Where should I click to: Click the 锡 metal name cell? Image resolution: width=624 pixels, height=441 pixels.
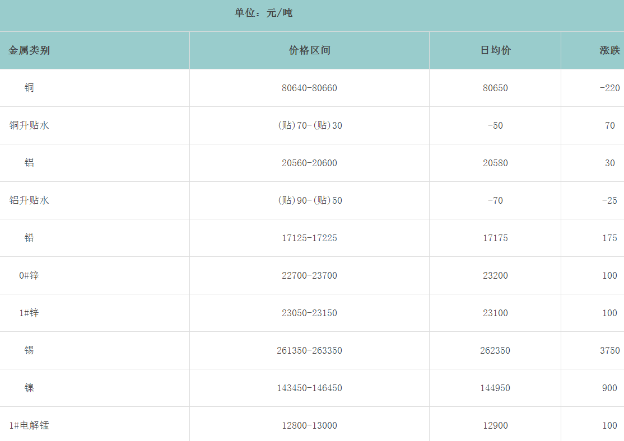[29, 350]
